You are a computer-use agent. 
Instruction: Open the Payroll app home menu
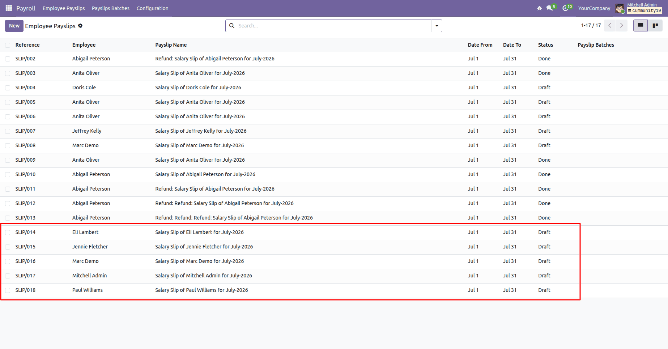click(x=26, y=8)
